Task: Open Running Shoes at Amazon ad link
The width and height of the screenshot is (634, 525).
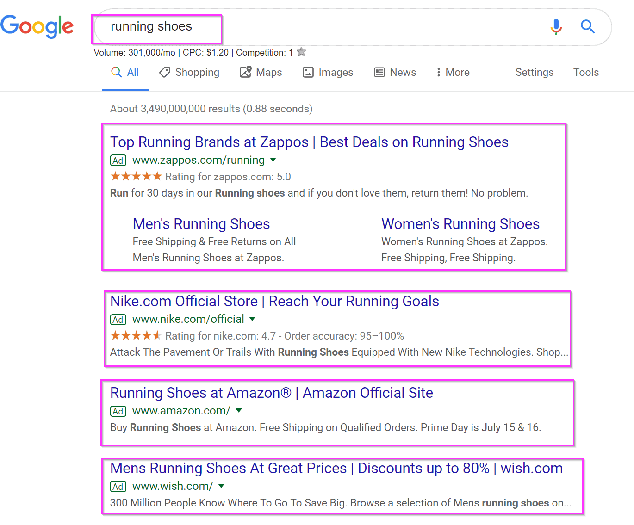Action: [x=272, y=393]
